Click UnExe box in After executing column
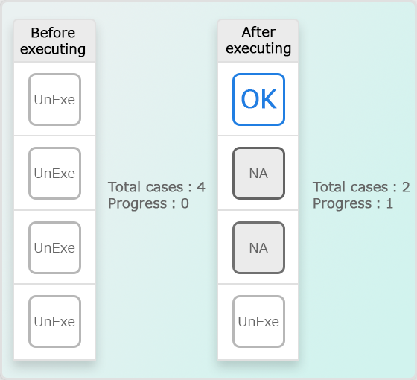The image size is (417, 380). click(259, 321)
